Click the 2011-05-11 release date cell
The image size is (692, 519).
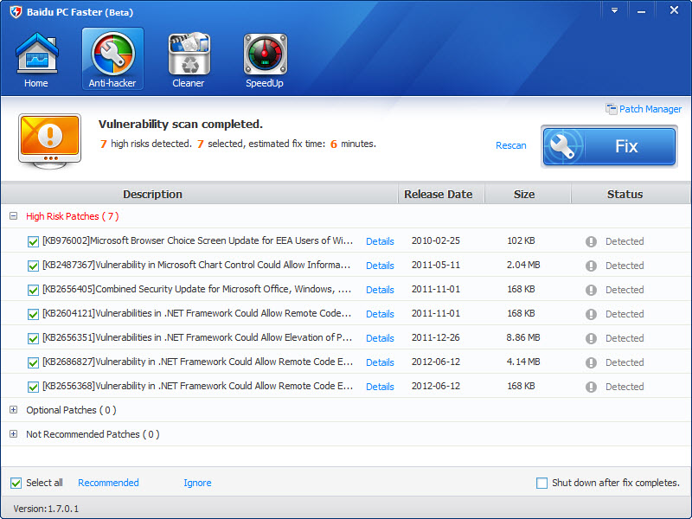click(x=436, y=266)
